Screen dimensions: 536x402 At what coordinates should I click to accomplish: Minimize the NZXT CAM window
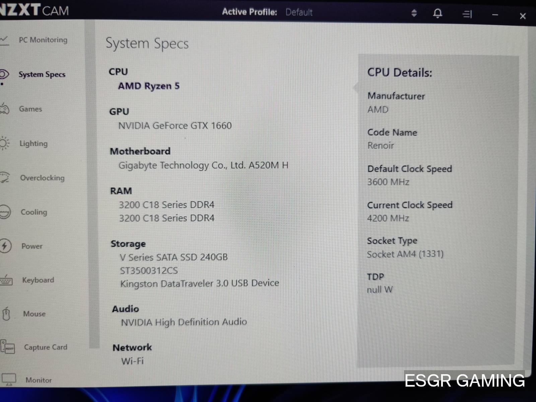coord(495,15)
